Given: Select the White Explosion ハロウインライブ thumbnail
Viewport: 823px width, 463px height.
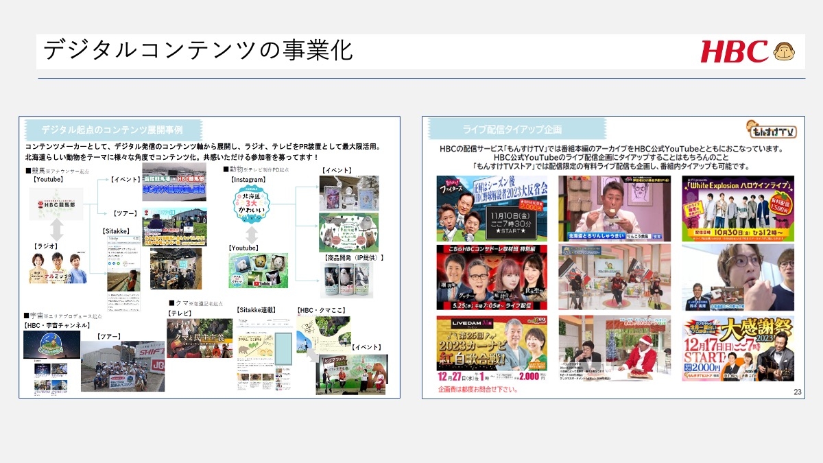Looking at the screenshot, I should click(x=738, y=209).
